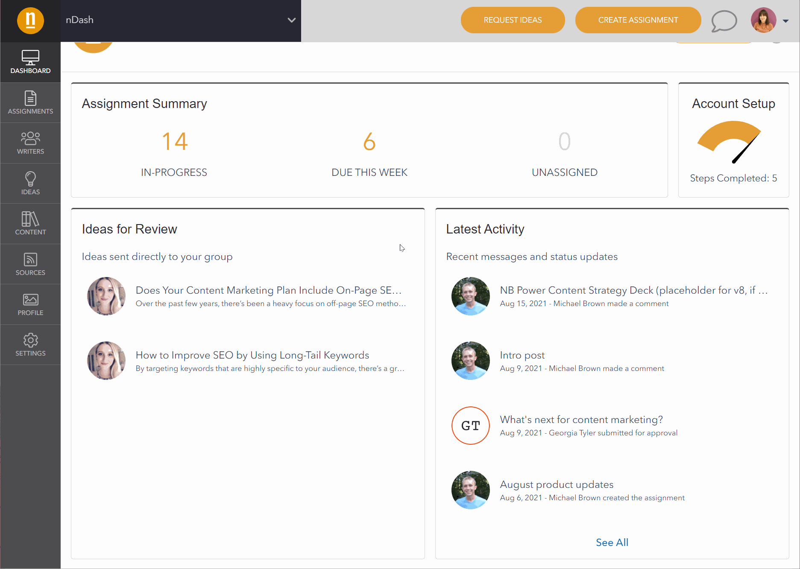The height and width of the screenshot is (569, 800).
Task: Click the Latest Activity heading
Action: 485,229
